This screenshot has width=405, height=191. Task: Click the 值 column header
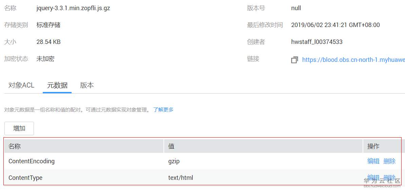171,146
